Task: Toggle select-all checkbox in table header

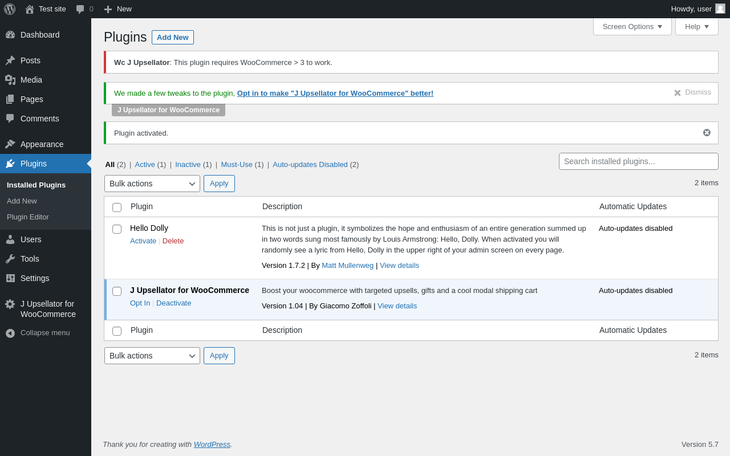Action: [117, 207]
